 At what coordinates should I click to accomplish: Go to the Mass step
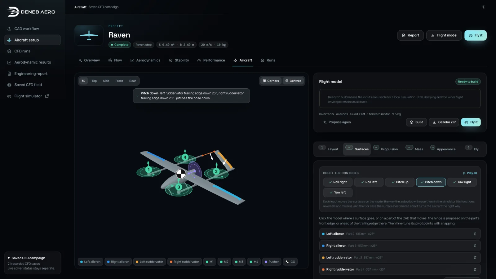[x=415, y=149]
